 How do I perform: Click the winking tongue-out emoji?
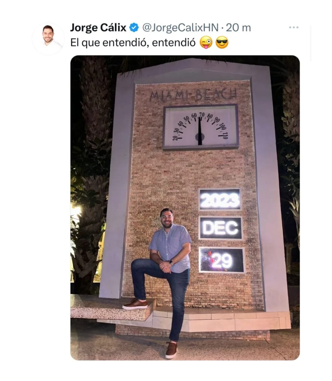pyautogui.click(x=206, y=43)
